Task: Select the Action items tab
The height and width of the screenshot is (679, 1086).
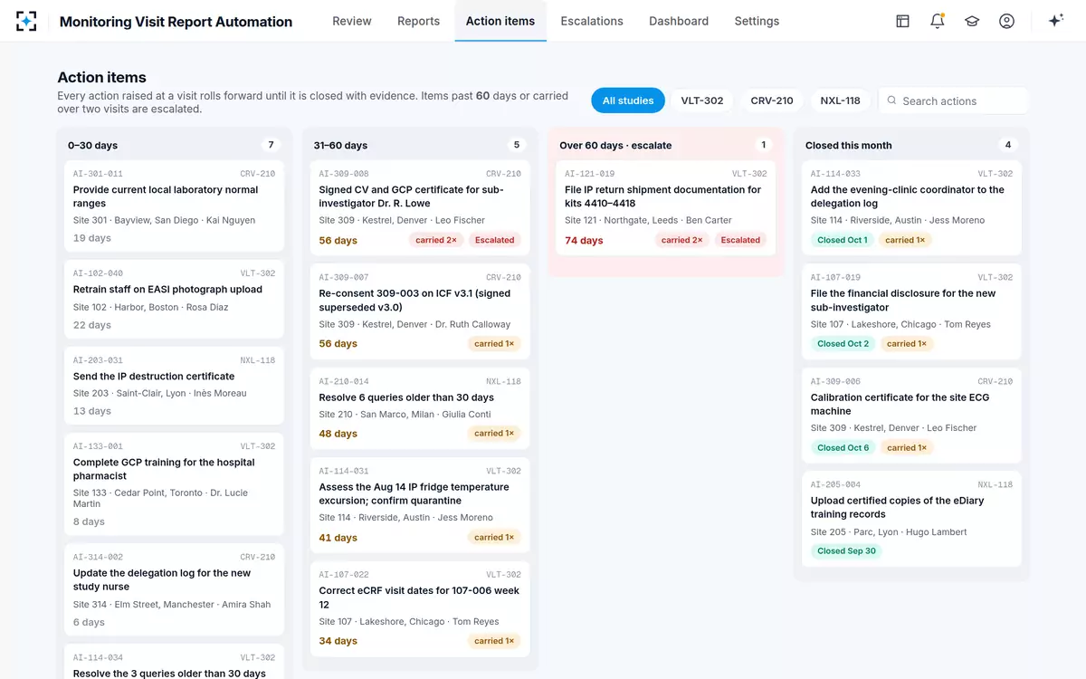Action: (x=500, y=21)
